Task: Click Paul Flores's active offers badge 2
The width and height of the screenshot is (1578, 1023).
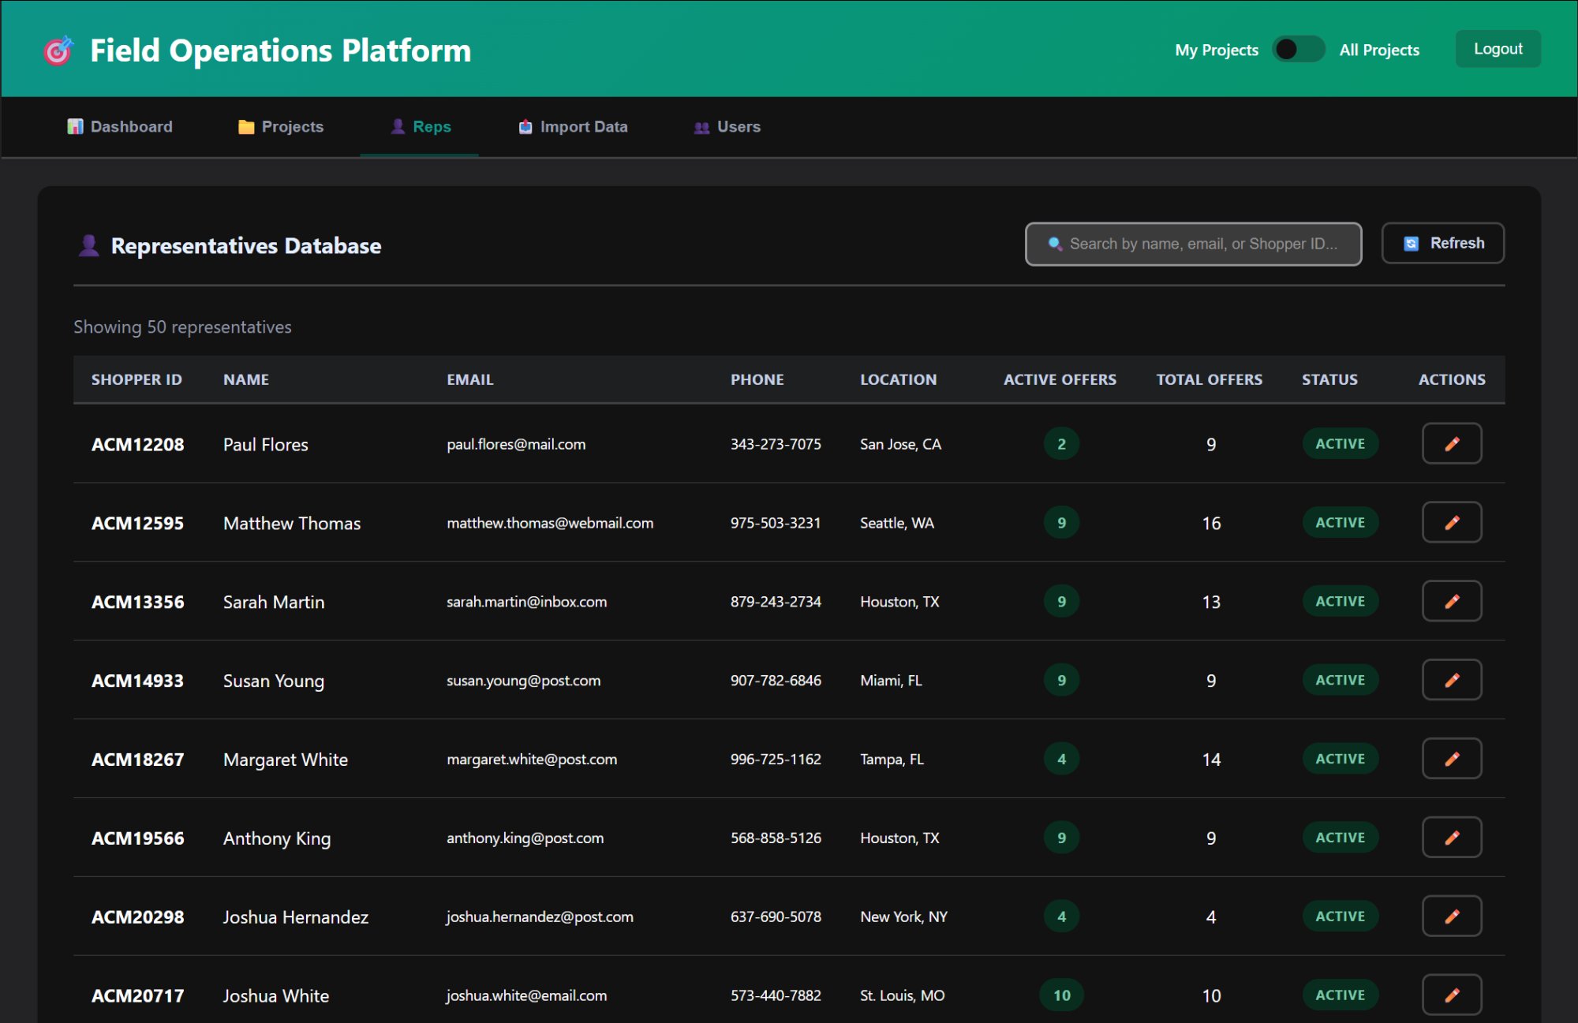Action: tap(1061, 444)
